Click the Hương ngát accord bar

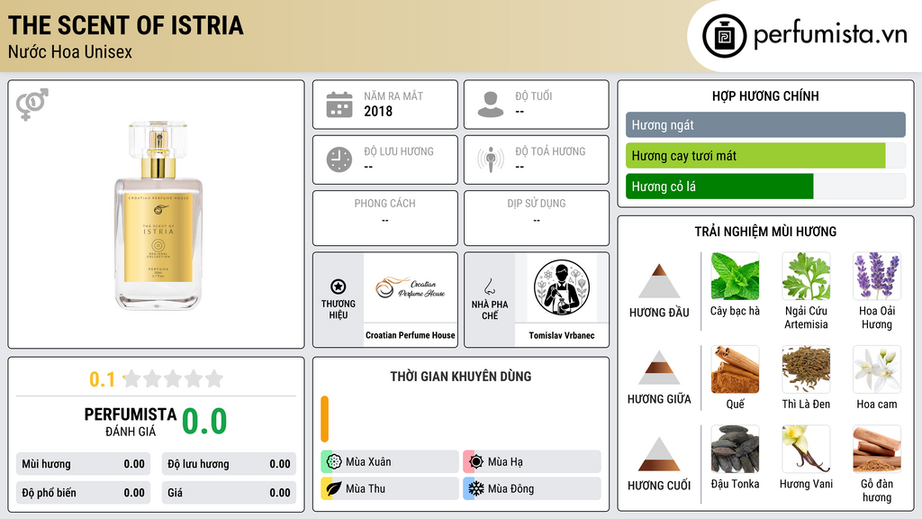(x=765, y=124)
